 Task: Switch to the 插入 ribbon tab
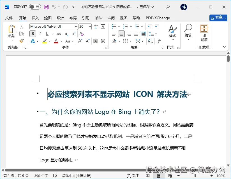(35, 18)
